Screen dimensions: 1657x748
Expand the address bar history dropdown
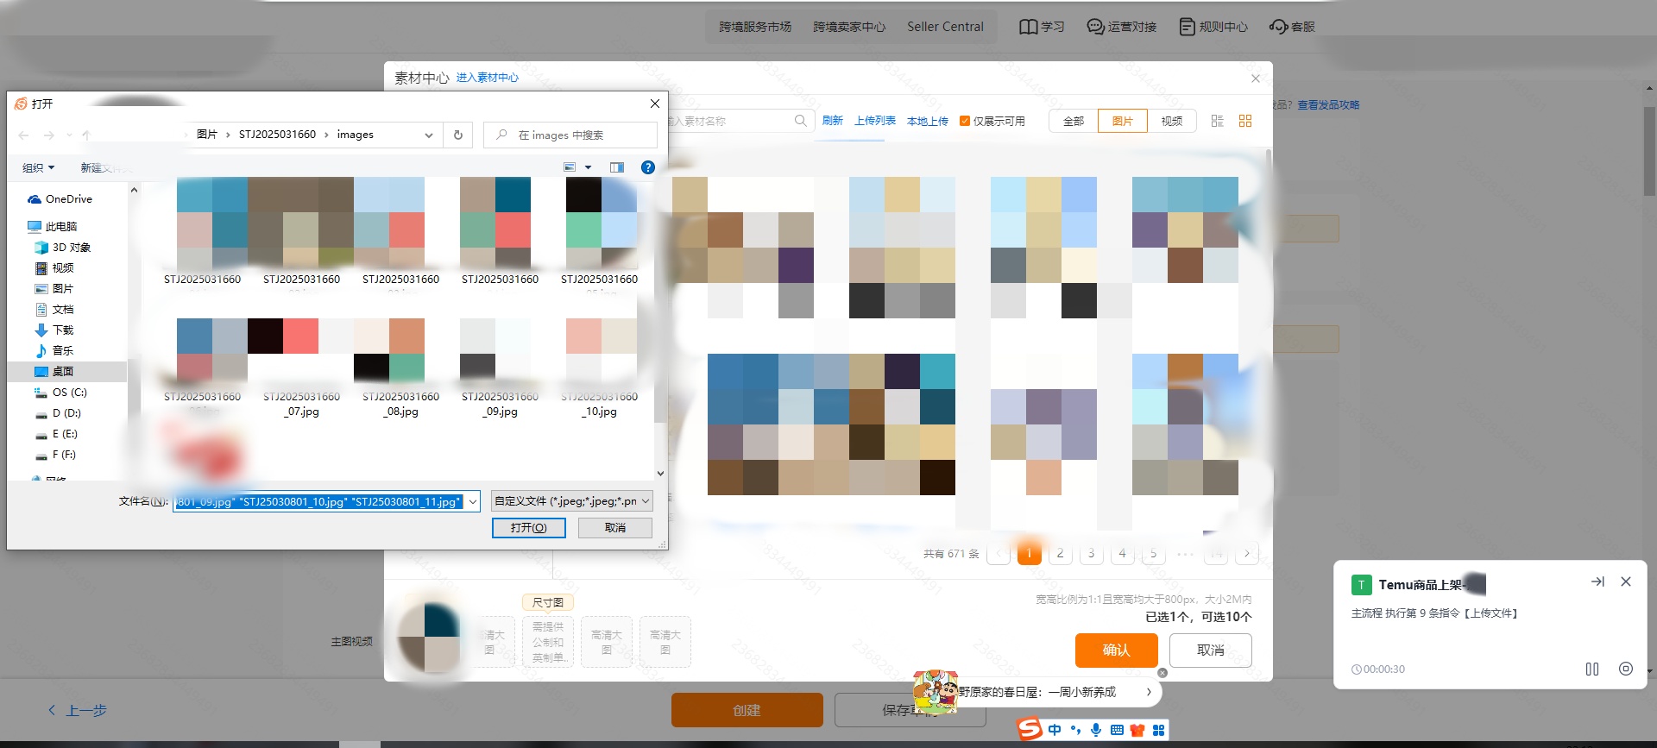(429, 135)
